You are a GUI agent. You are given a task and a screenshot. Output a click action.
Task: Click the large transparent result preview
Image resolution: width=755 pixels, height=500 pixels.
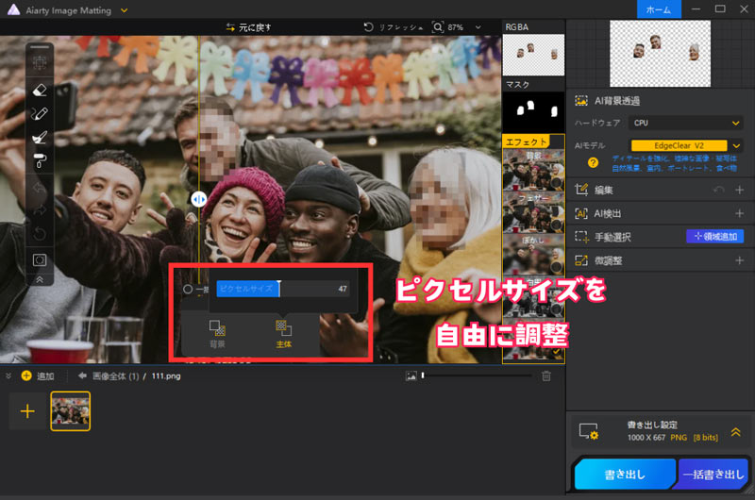point(660,54)
